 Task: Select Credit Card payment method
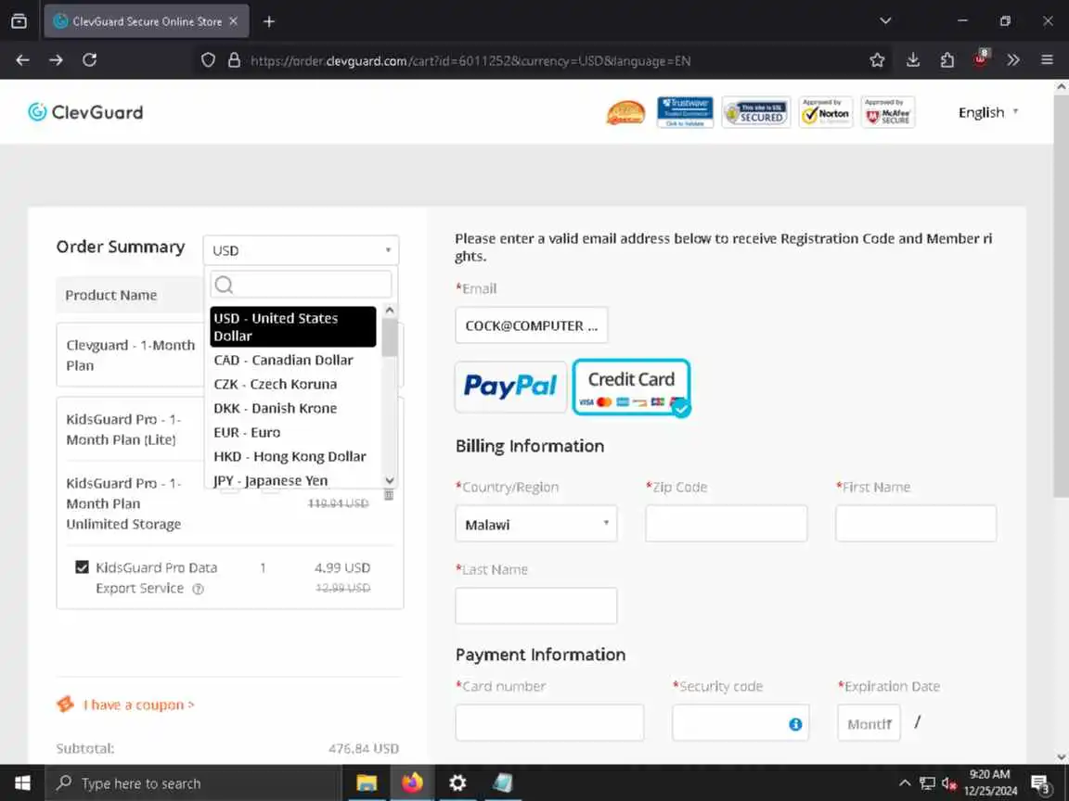point(631,387)
